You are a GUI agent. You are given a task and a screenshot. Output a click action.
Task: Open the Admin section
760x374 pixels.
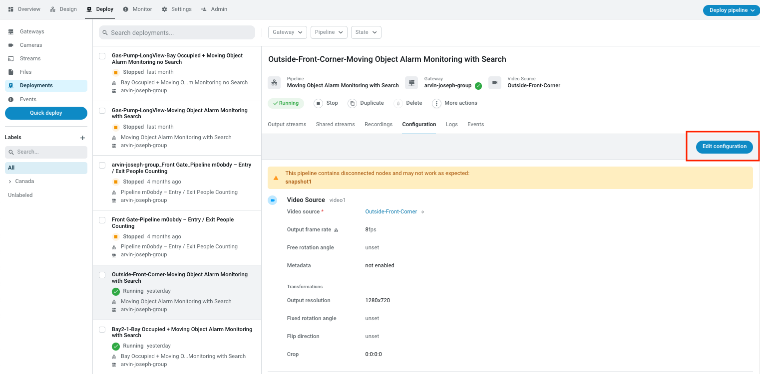(x=214, y=9)
